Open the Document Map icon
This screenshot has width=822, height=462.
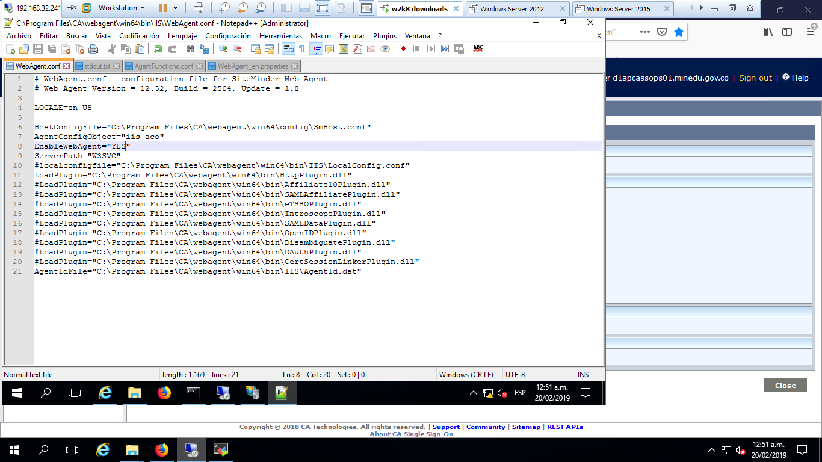tap(344, 49)
